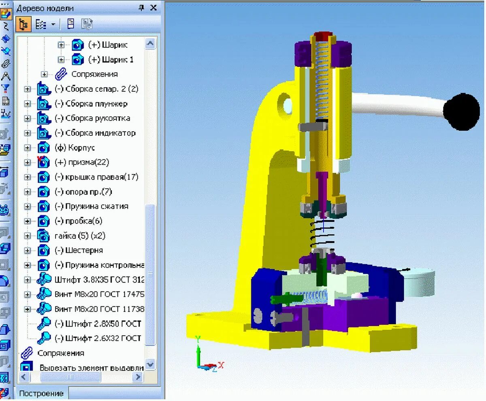Screen dimensions: 486x401
Task: Expand the Сборка плунжер node
Action: coord(27,104)
